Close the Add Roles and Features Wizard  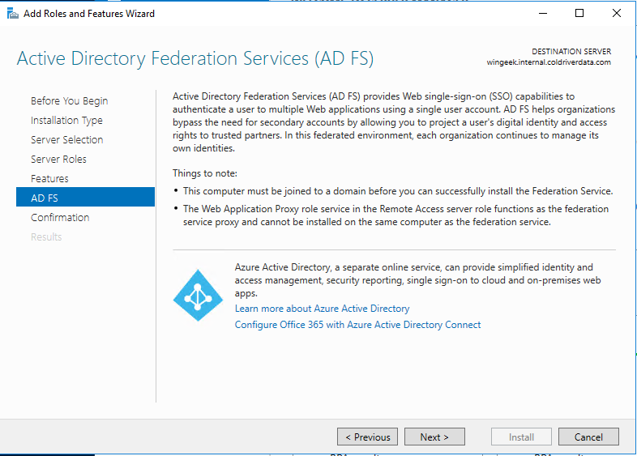(x=617, y=13)
